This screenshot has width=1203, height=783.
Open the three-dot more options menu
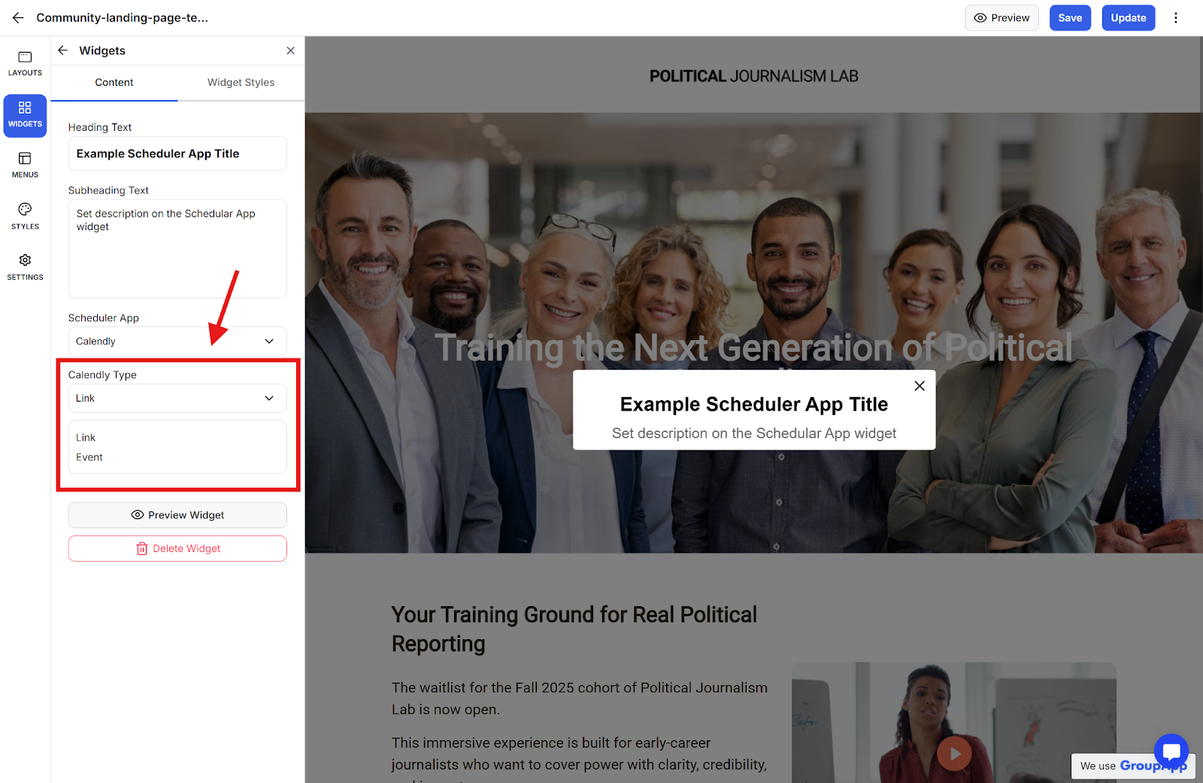point(1176,18)
